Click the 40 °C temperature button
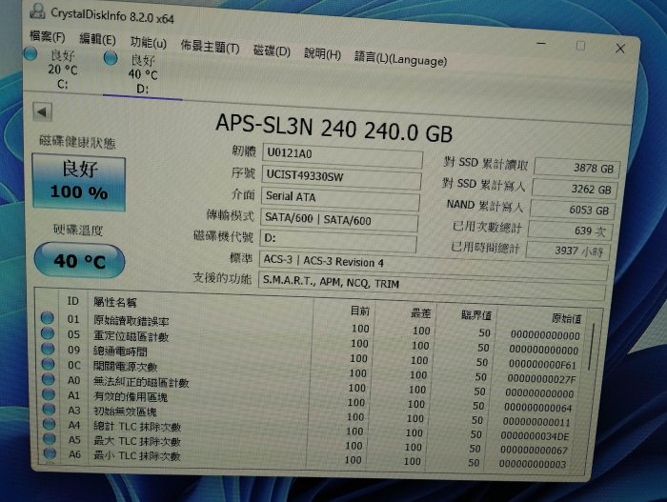Screen dimensions: 667x502 tap(78, 259)
